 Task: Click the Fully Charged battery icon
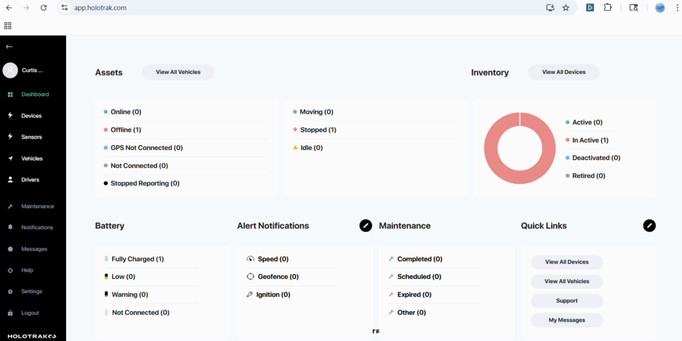point(106,259)
